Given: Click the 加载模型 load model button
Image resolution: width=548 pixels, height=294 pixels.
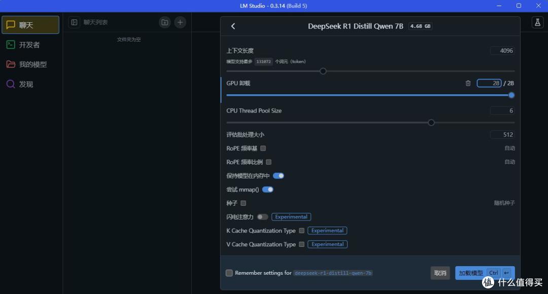Looking at the screenshot, I should 485,273.
